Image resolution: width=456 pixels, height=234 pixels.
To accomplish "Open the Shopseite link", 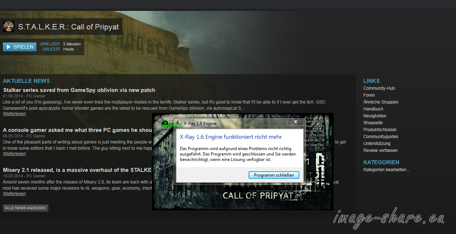I will [373, 123].
